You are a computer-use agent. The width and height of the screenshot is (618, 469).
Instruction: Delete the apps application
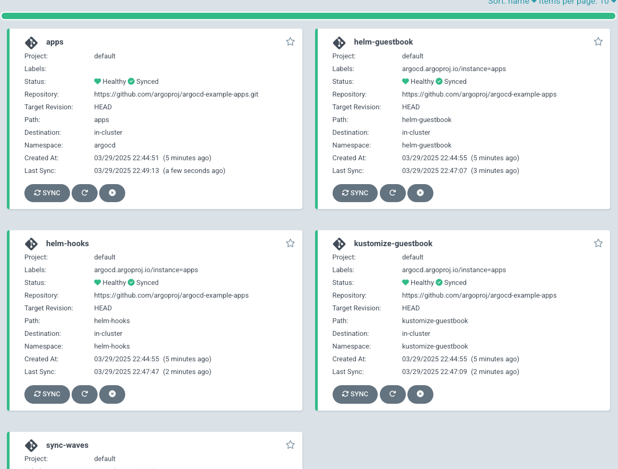pyautogui.click(x=112, y=193)
